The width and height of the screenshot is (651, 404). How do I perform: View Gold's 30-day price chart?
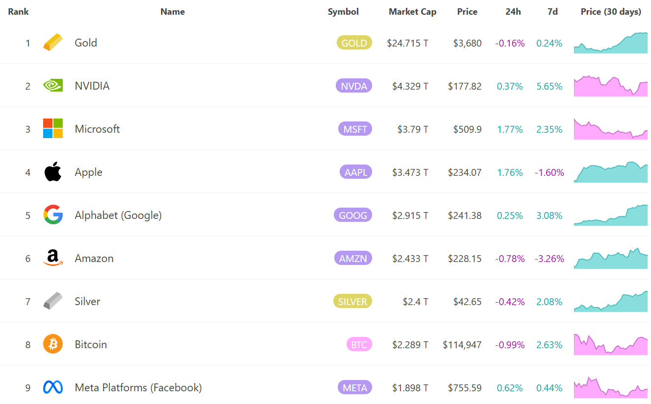pyautogui.click(x=610, y=43)
